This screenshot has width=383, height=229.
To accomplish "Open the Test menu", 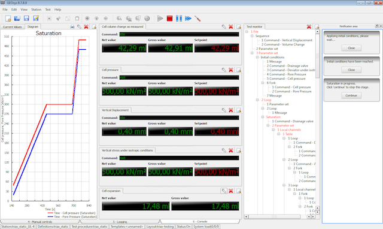I will click(48, 10).
